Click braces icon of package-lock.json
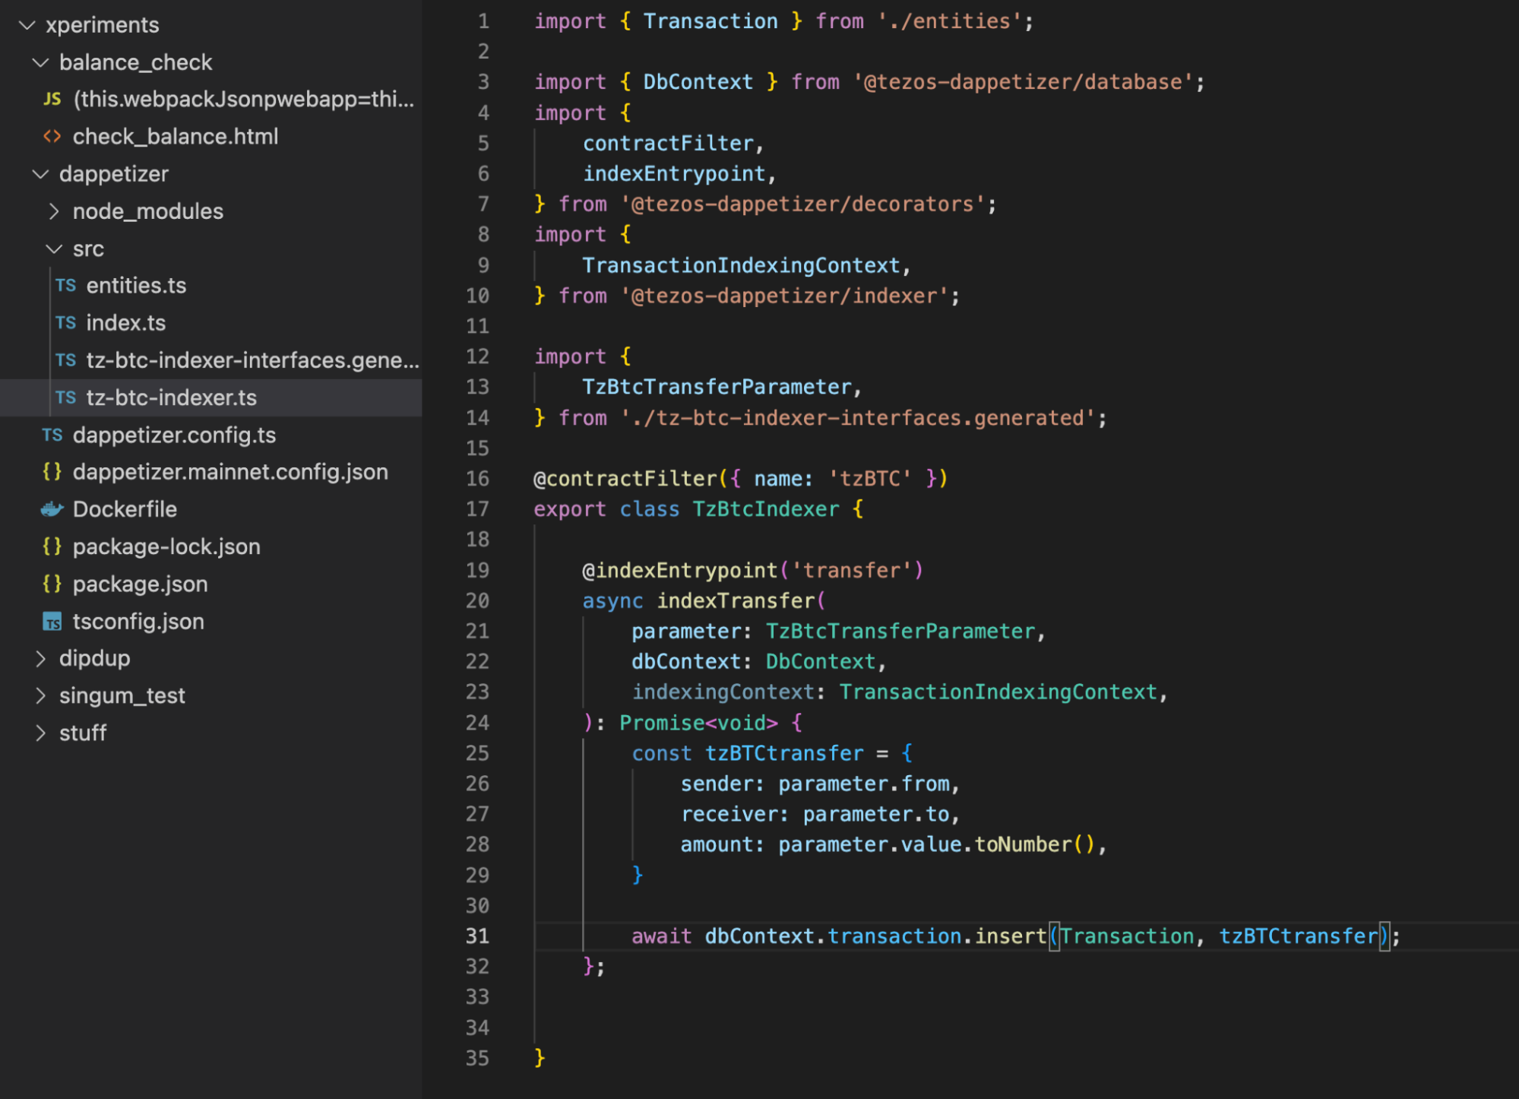The width and height of the screenshot is (1519, 1099). click(52, 546)
